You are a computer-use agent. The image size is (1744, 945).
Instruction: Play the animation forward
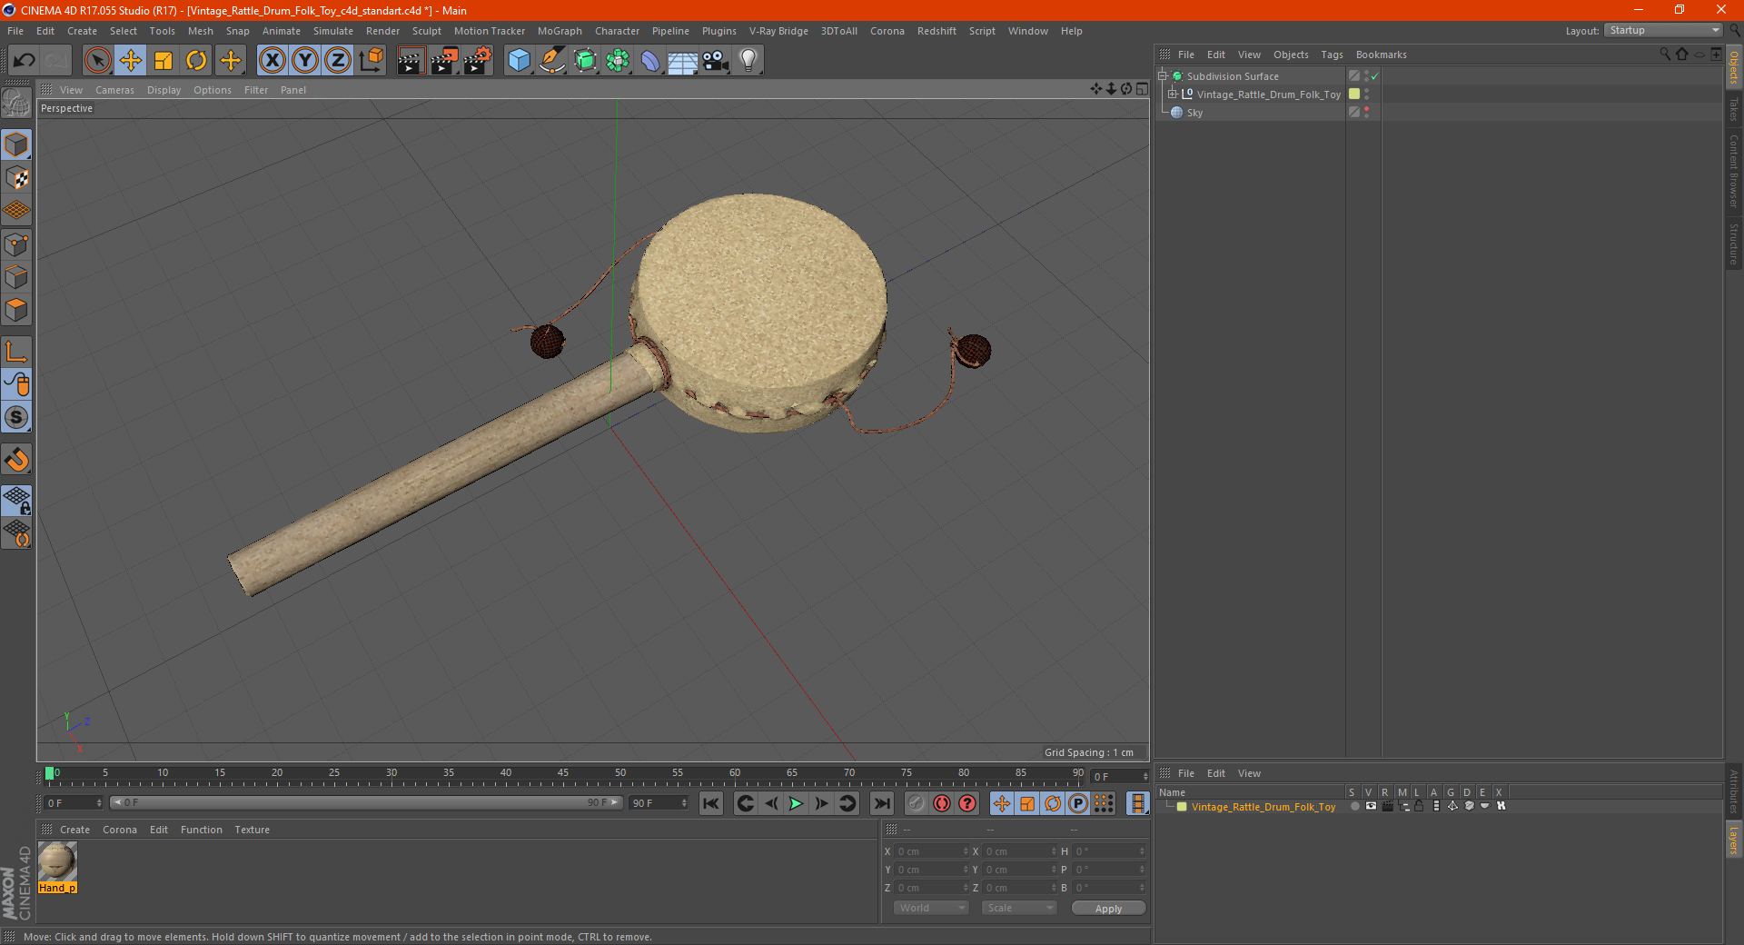[796, 803]
